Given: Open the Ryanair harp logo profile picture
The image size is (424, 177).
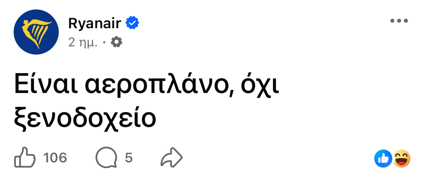Looking at the screenshot, I should [36, 32].
